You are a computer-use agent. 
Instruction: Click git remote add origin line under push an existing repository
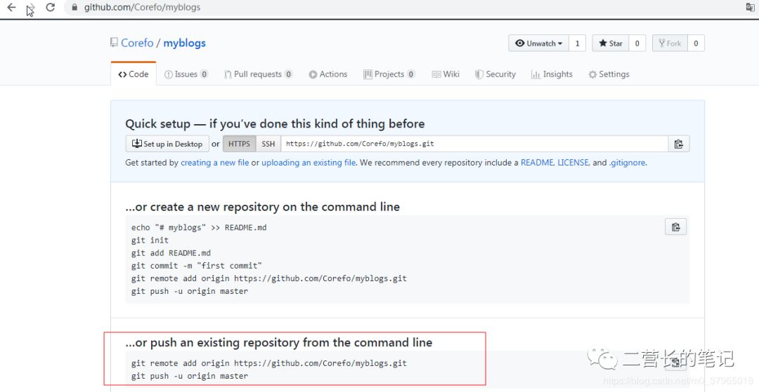click(269, 363)
